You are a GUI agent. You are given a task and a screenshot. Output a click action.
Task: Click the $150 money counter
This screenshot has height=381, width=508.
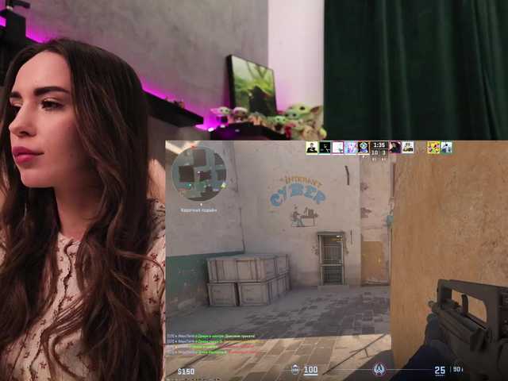(186, 371)
